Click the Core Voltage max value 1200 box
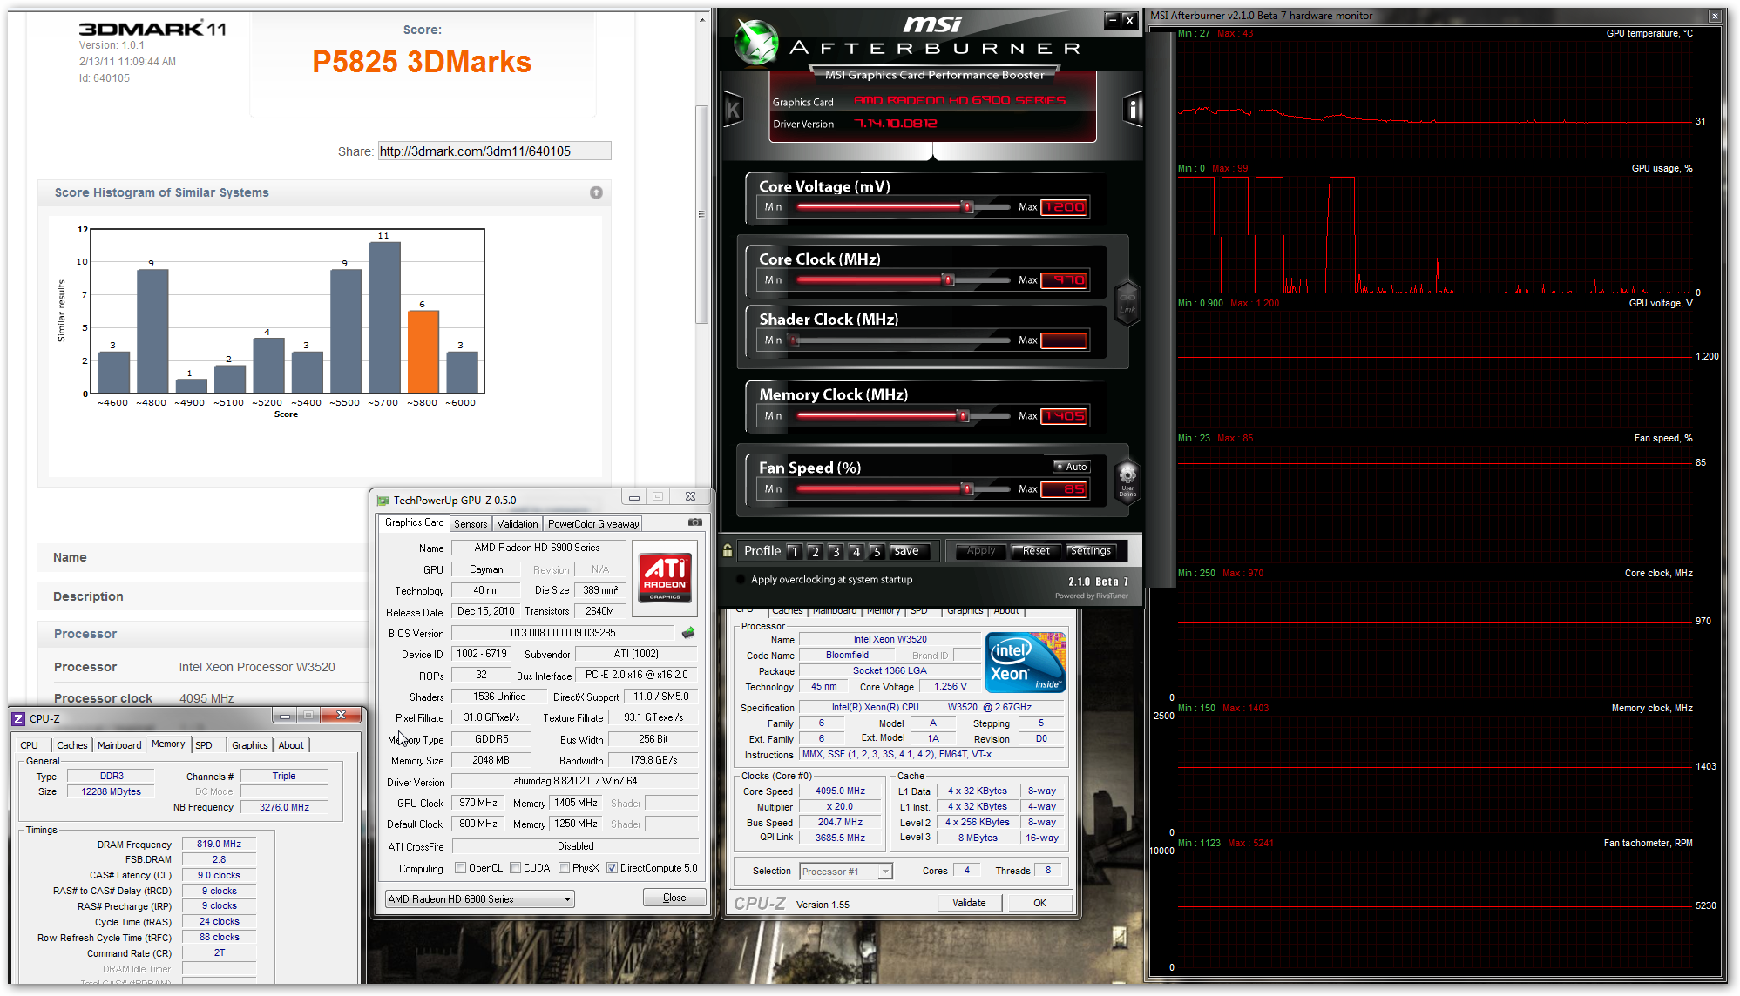This screenshot has height=996, width=1740. pyautogui.click(x=1064, y=207)
